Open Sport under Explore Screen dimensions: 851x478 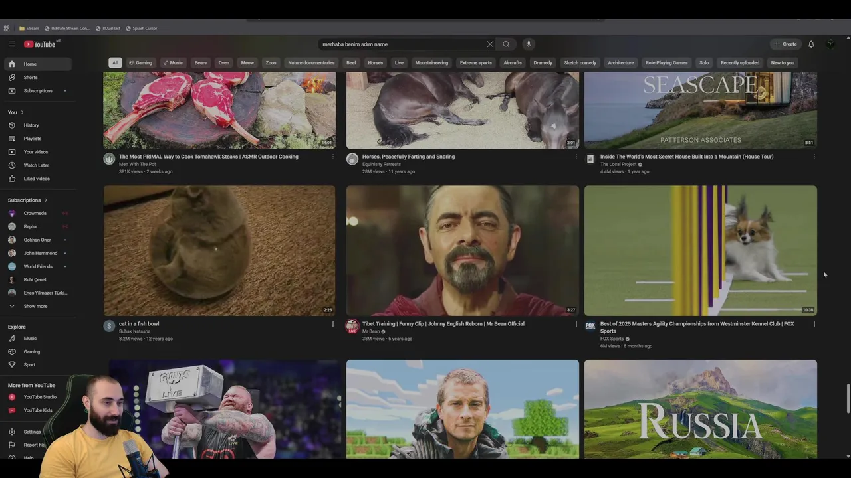click(37, 365)
